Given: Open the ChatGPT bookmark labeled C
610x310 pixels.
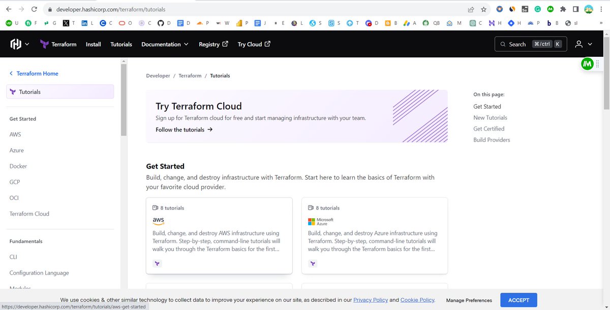Looking at the screenshot, I should click(476, 23).
